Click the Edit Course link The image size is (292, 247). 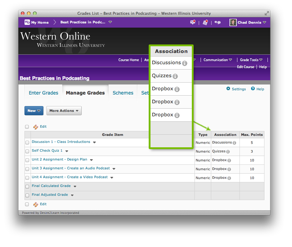pyautogui.click(x=246, y=67)
